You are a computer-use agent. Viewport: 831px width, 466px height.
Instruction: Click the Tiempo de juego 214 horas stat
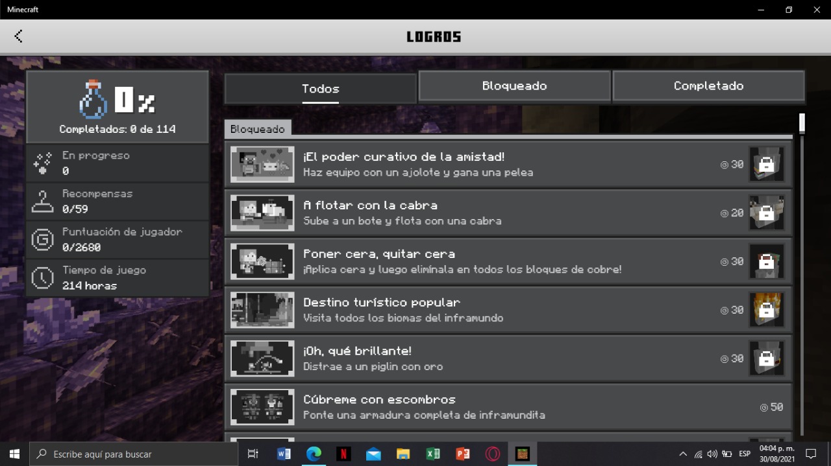pyautogui.click(x=118, y=278)
